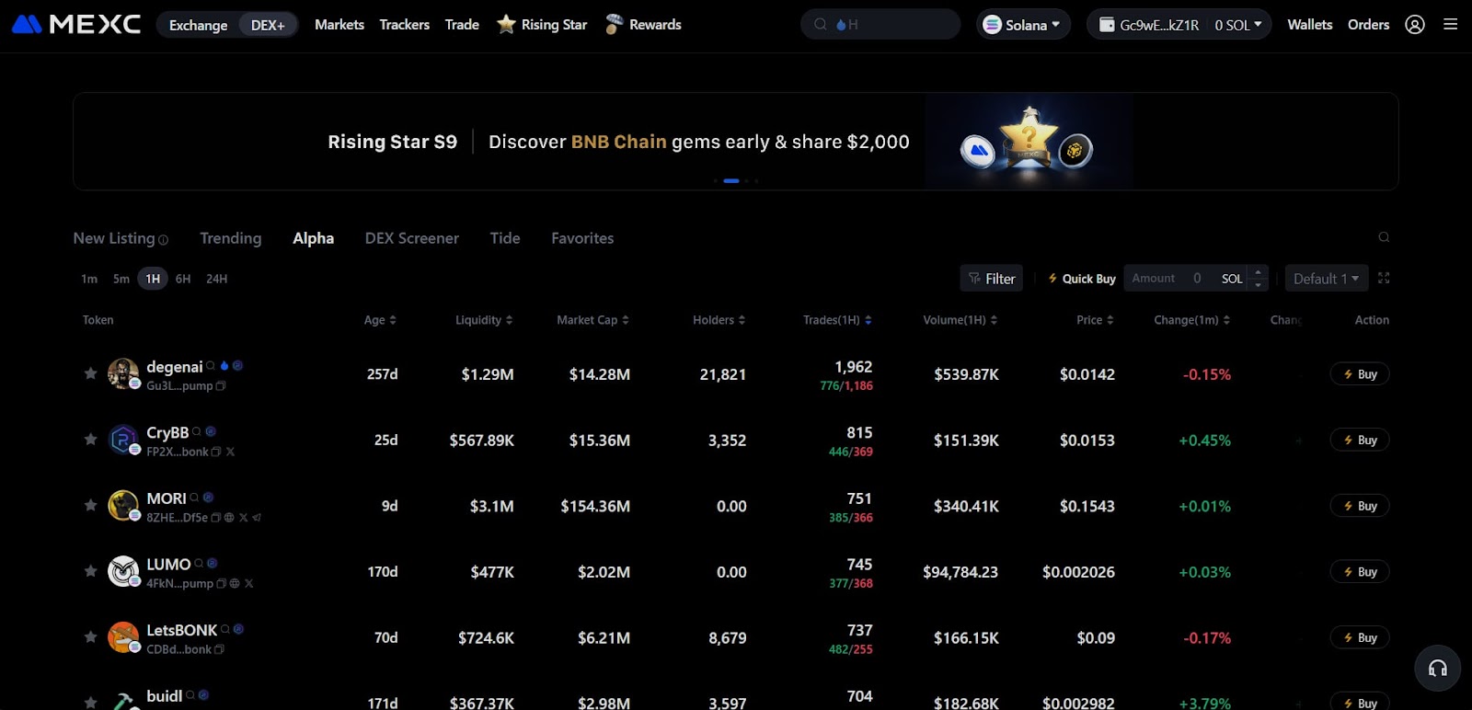Select the 24H timeframe
1472x710 pixels.
[216, 279]
